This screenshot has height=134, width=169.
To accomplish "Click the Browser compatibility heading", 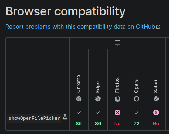I will [x=66, y=11].
